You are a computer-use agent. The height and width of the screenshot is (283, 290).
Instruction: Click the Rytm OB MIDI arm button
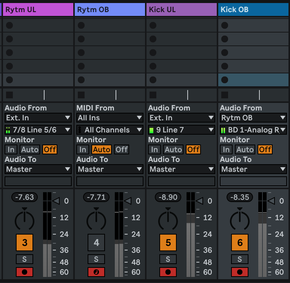pos(96,272)
